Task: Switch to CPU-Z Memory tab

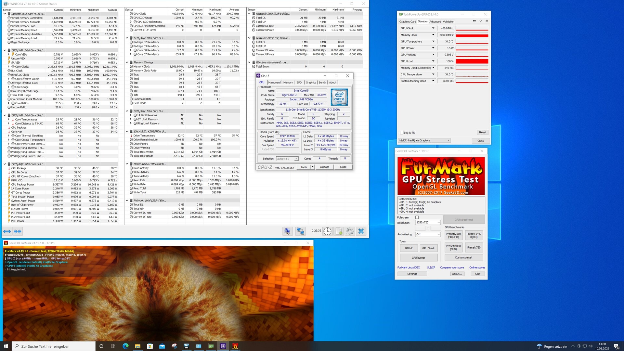Action: 288,83
